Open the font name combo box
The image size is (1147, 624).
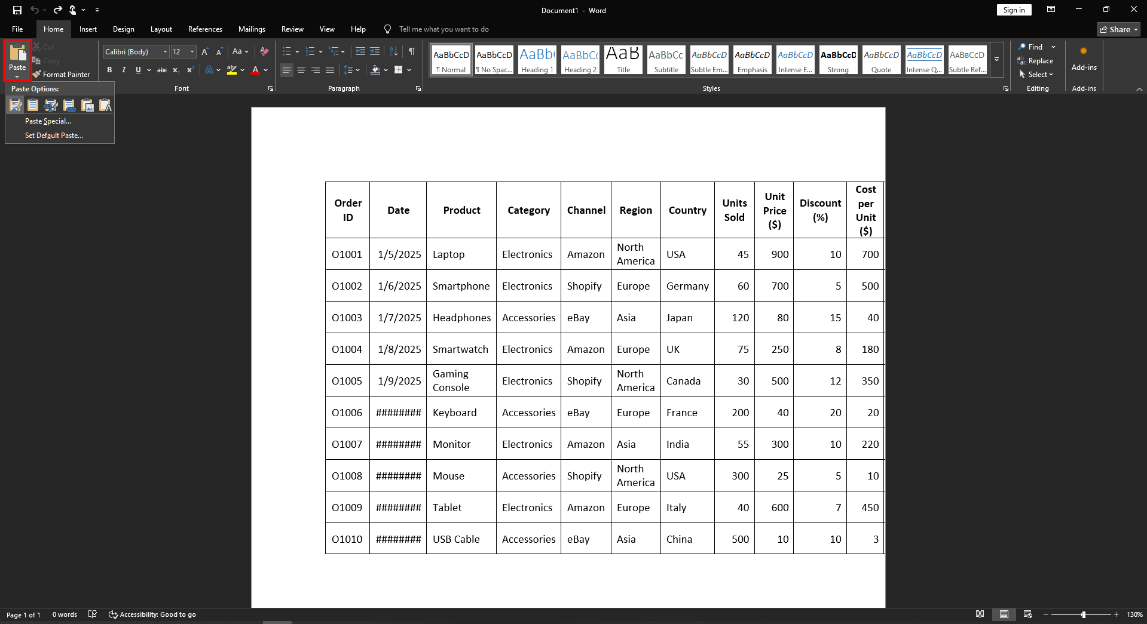[x=136, y=52]
